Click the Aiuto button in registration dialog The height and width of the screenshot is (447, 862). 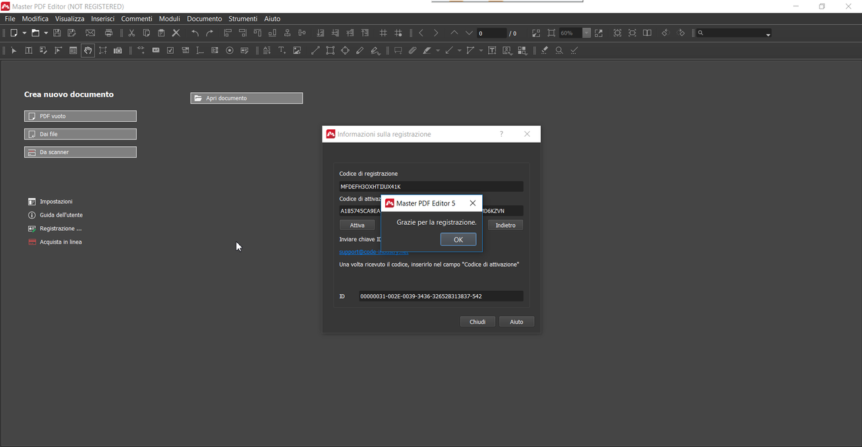[517, 322]
